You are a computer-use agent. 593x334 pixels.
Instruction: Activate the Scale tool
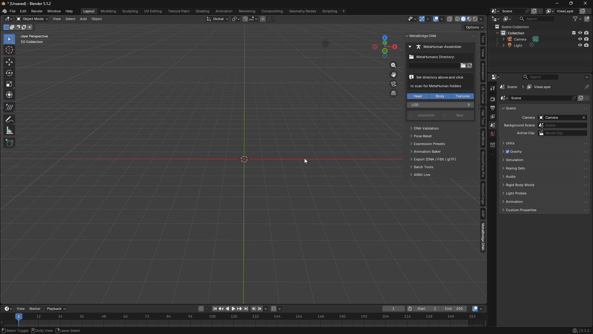[9, 84]
